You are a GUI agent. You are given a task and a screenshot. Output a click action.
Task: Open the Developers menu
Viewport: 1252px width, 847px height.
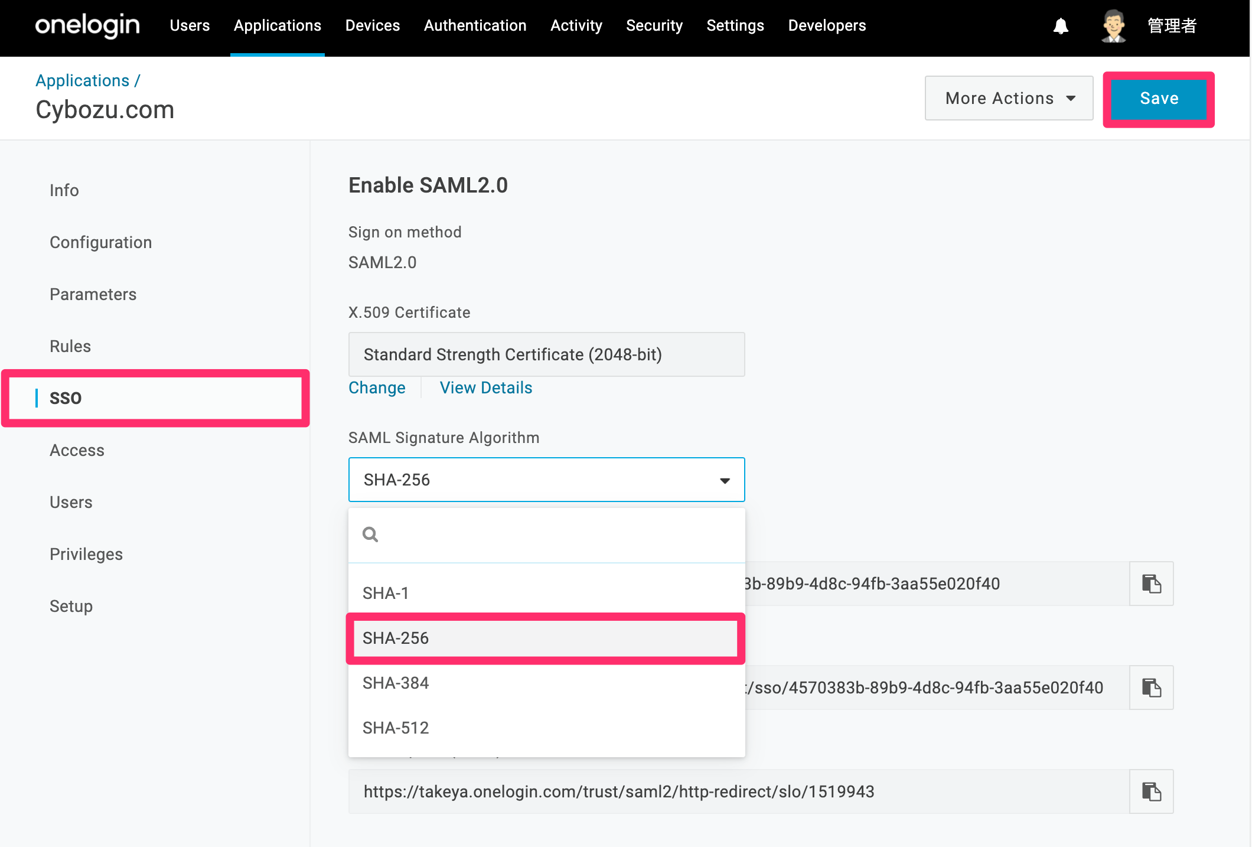827,25
